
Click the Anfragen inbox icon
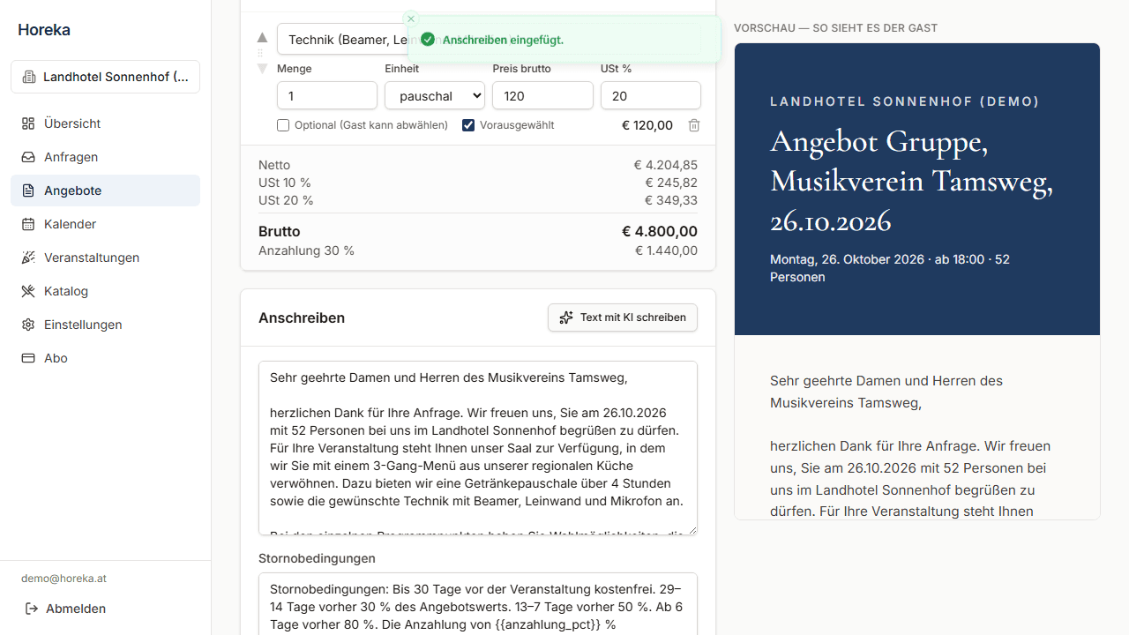click(28, 157)
